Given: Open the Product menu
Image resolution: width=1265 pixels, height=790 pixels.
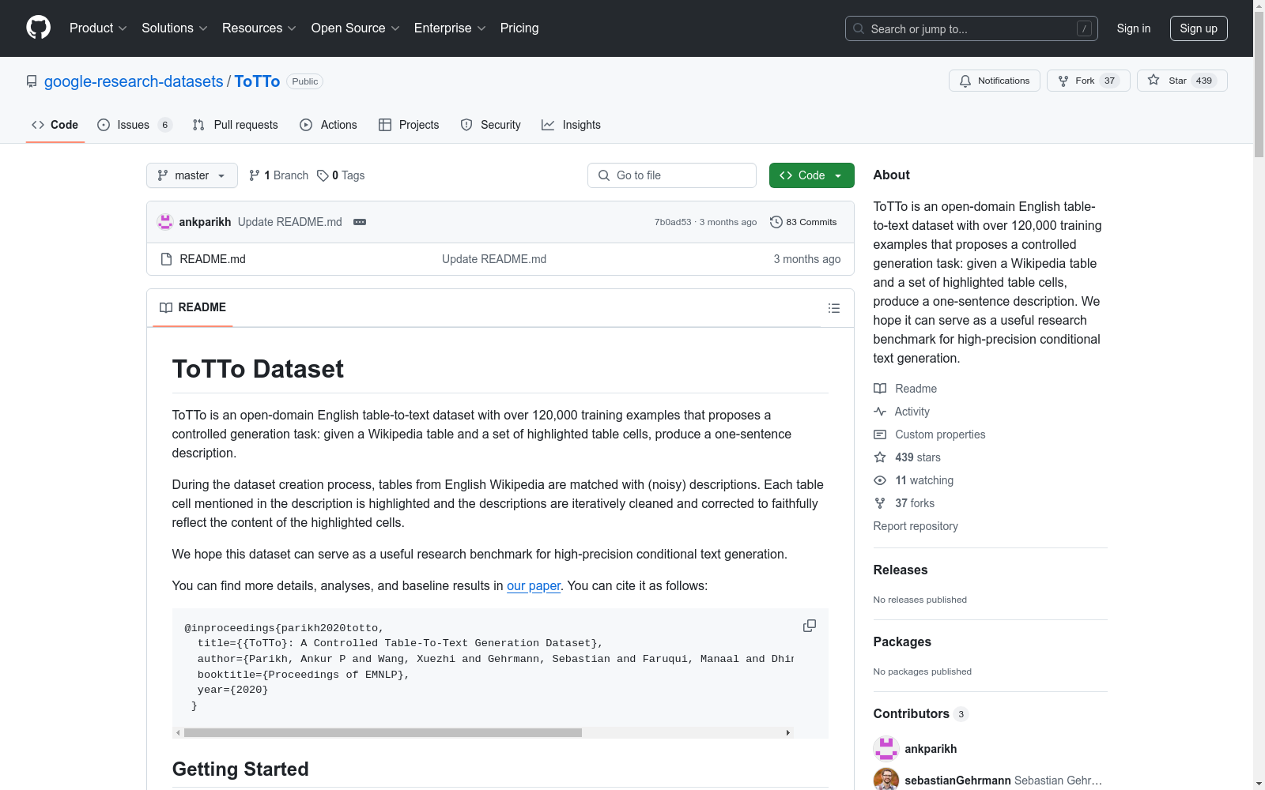Looking at the screenshot, I should click(98, 28).
